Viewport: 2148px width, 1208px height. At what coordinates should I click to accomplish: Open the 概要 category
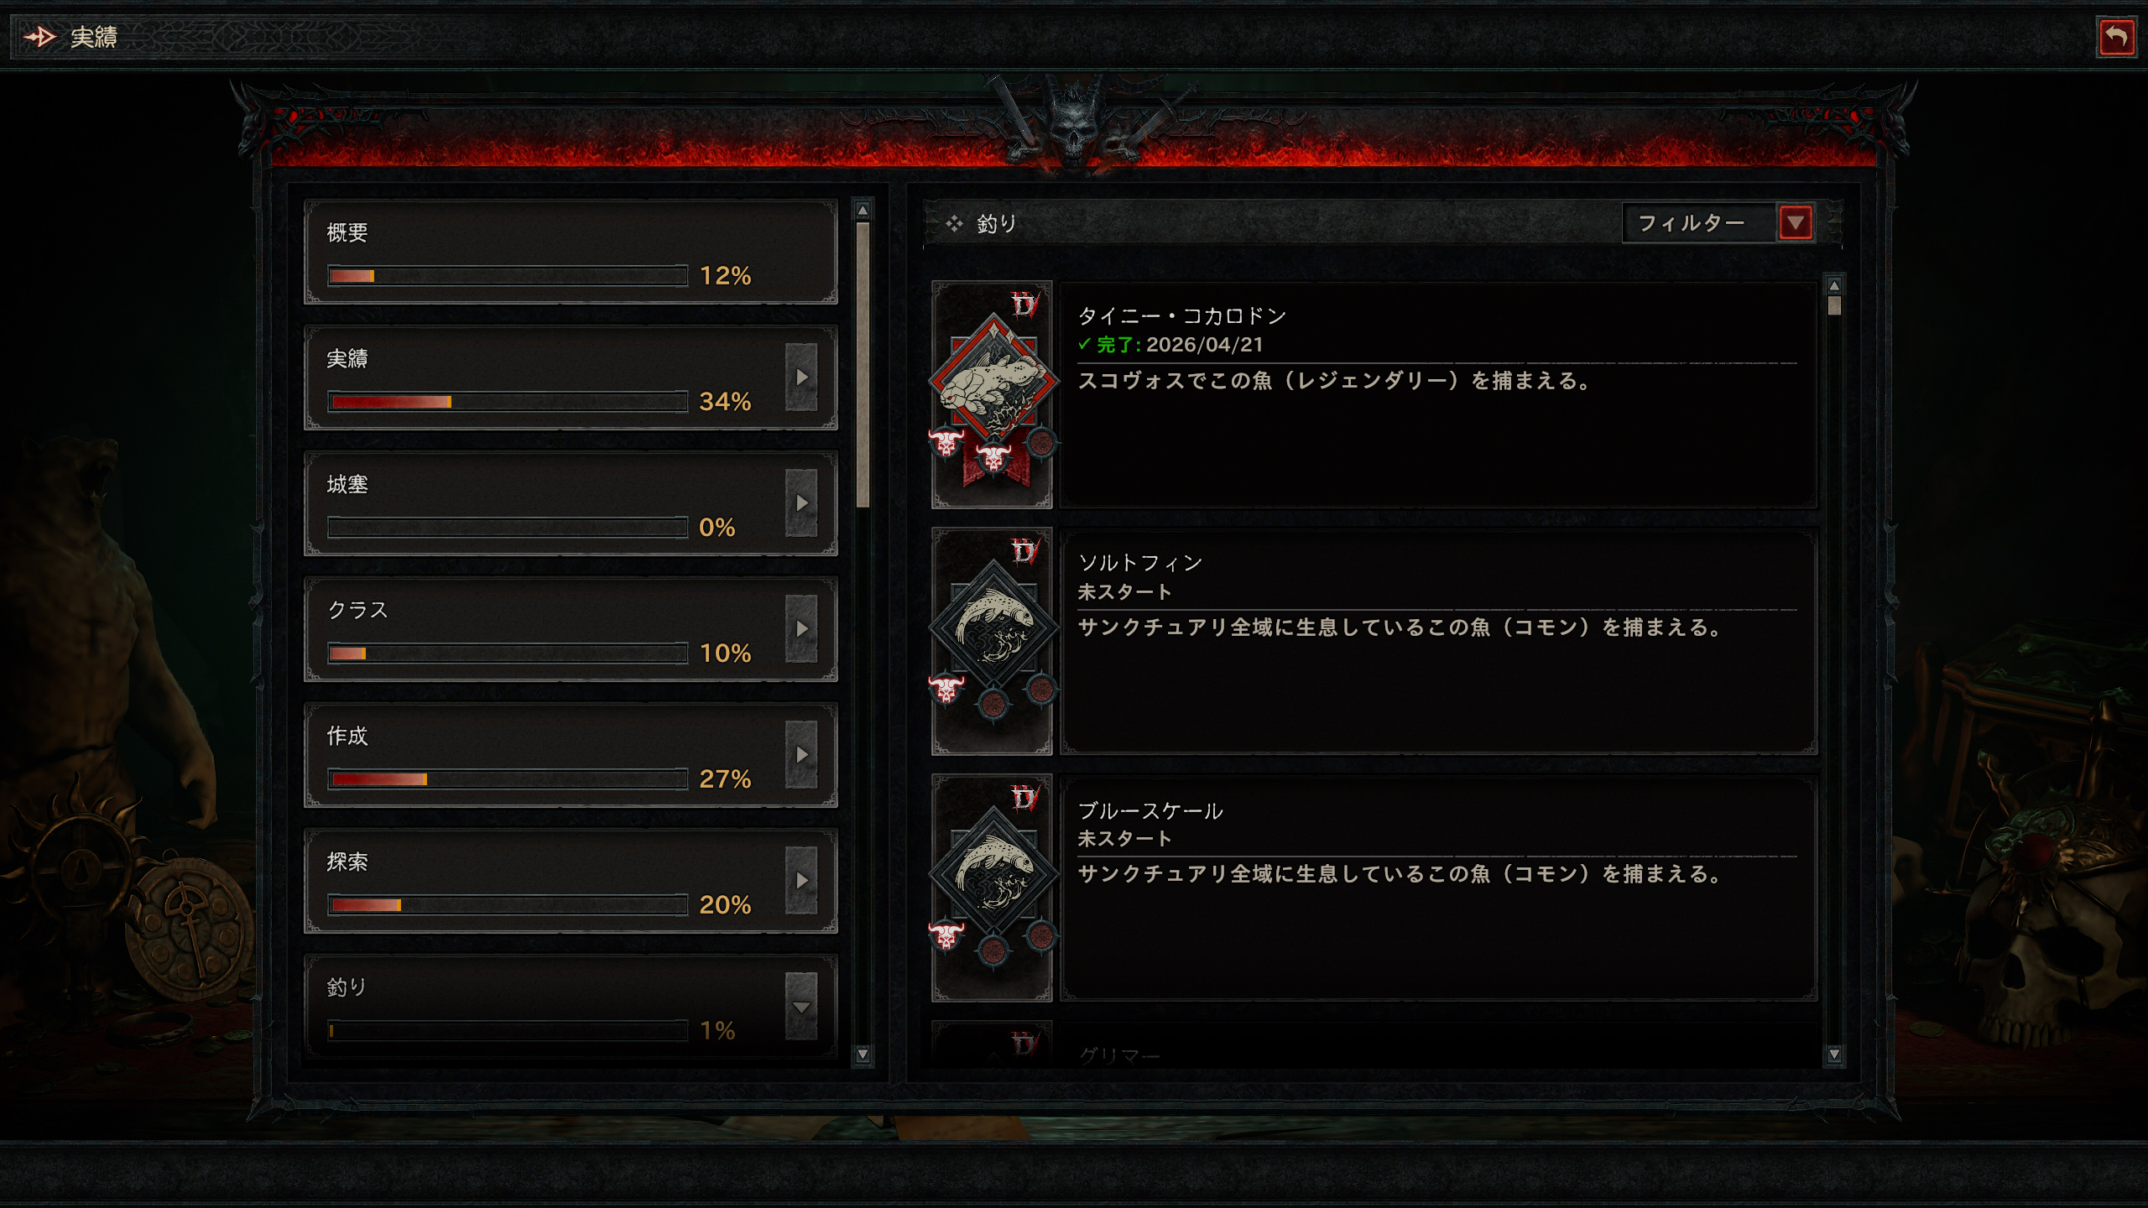571,252
